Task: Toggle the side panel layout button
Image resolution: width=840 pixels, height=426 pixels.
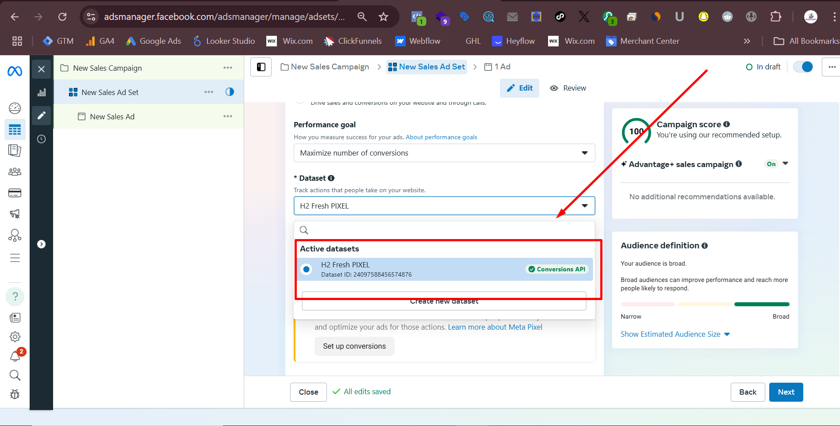Action: point(261,67)
